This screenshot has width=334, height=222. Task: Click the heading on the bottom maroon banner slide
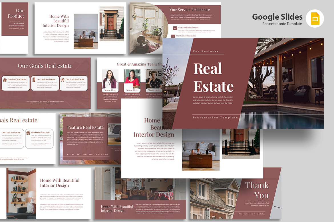(117, 208)
